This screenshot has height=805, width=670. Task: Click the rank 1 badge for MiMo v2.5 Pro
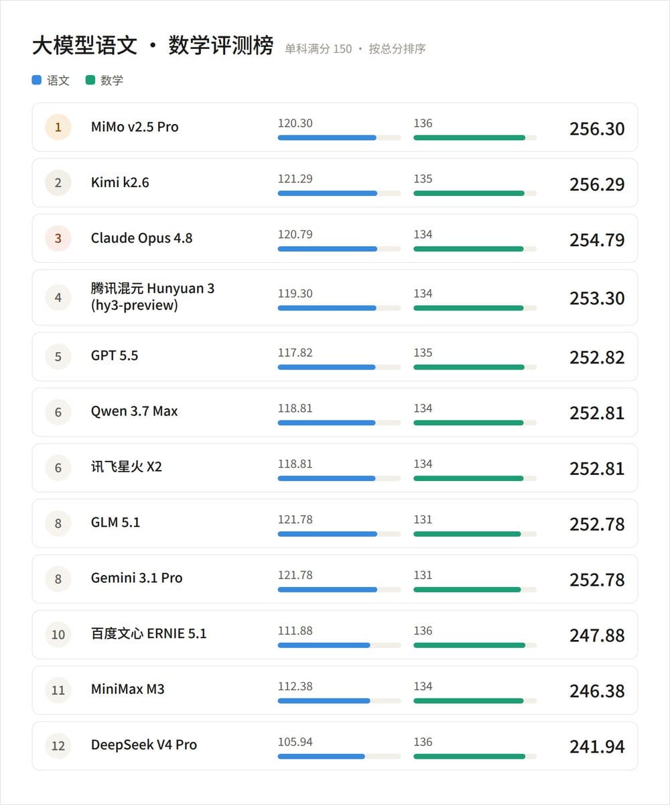(58, 127)
